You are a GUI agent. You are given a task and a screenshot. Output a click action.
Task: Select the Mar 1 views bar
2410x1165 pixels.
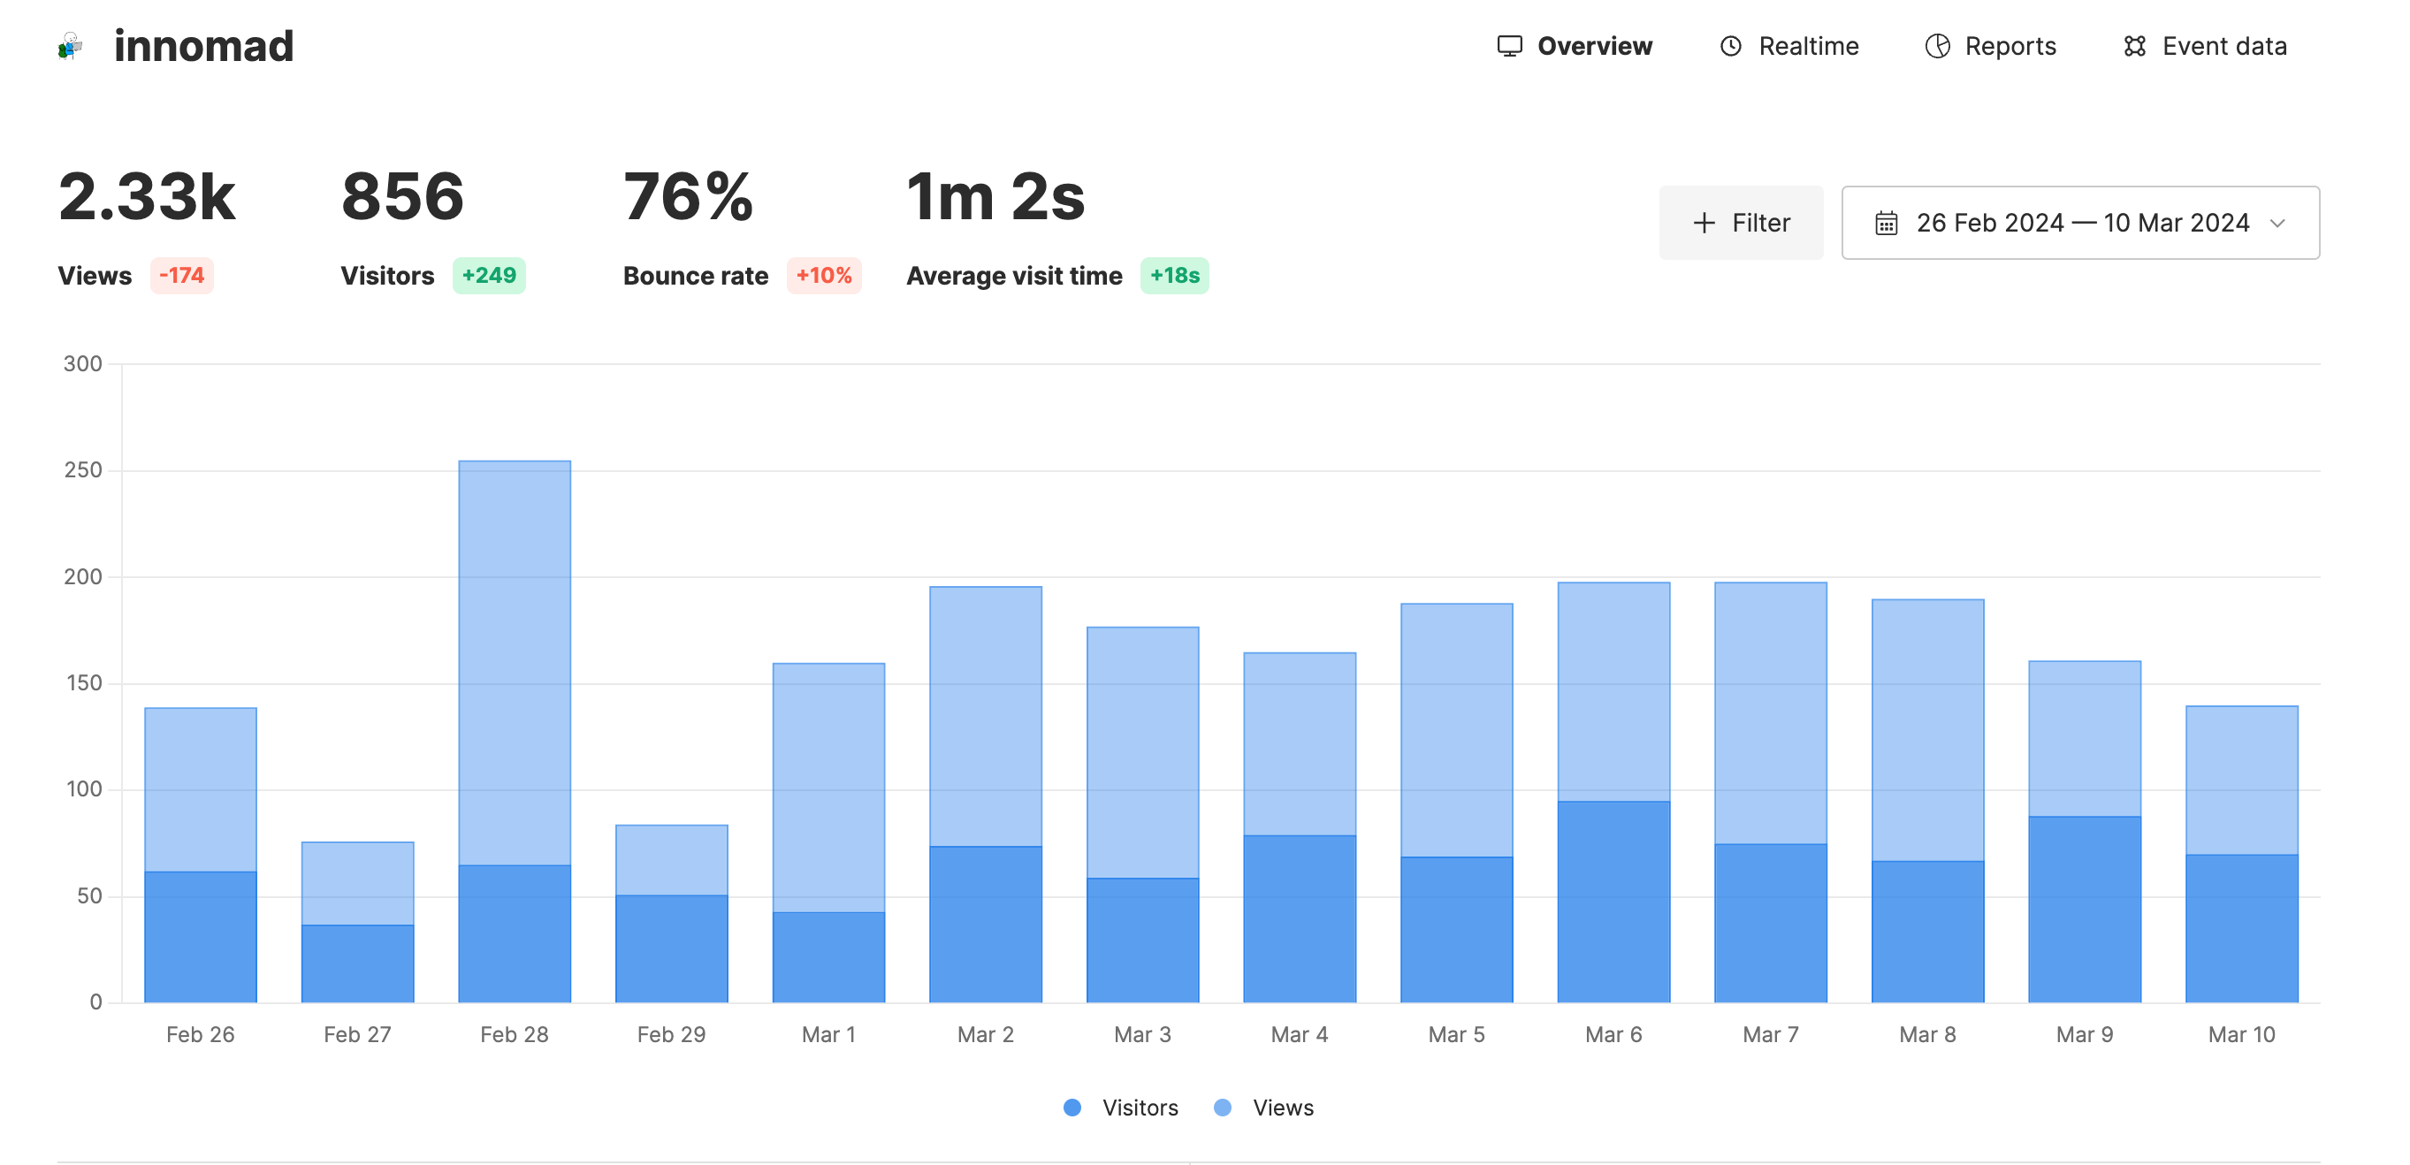pos(829,787)
